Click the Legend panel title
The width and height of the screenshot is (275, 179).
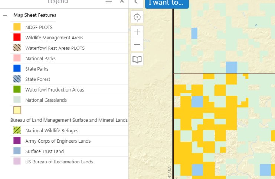[x=58, y=2]
